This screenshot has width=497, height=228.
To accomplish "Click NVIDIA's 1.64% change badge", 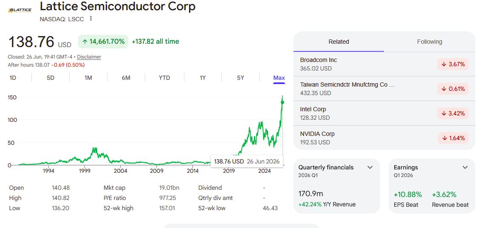I will (x=453, y=138).
